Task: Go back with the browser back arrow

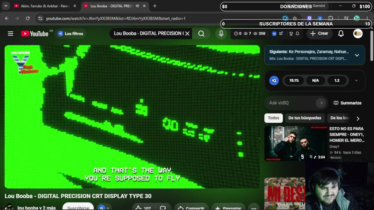Action: (x=7, y=18)
